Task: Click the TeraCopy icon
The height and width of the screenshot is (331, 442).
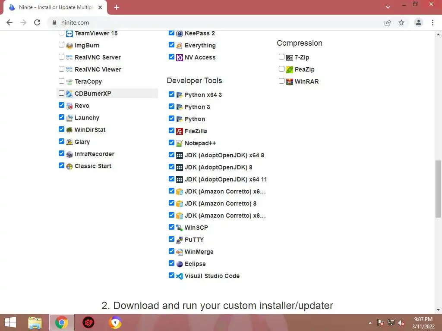Action: point(69,81)
